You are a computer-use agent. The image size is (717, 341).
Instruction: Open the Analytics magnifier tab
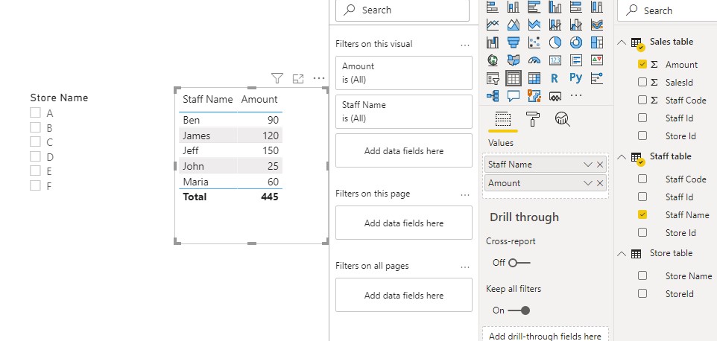[562, 119]
